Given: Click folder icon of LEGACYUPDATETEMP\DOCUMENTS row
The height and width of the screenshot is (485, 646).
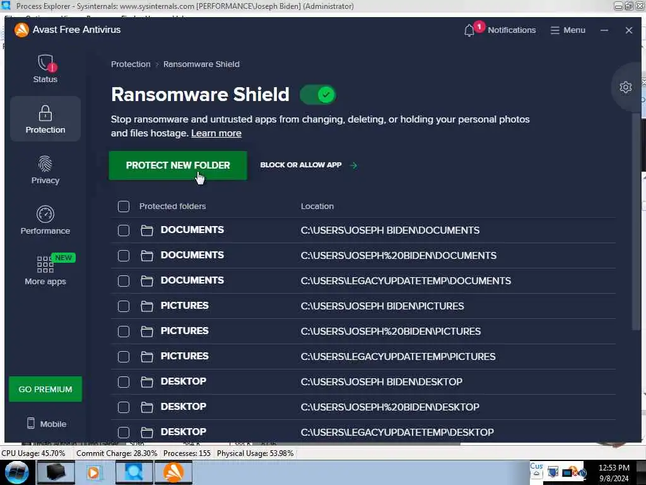Looking at the screenshot, I should point(146,281).
